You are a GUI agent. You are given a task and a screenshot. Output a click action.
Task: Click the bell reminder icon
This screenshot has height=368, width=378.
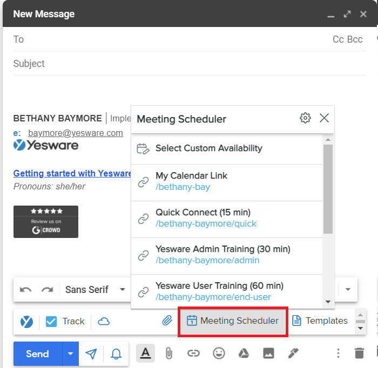116,354
